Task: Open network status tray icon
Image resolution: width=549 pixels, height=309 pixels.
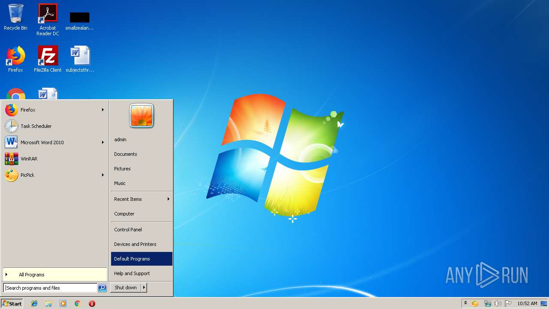Action: pyautogui.click(x=487, y=303)
